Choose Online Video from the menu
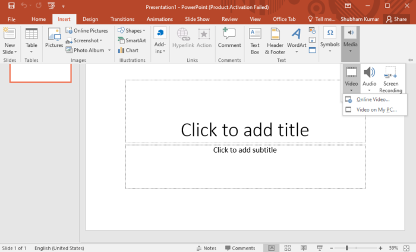Viewport: 416px width, 252px height. 372,99
